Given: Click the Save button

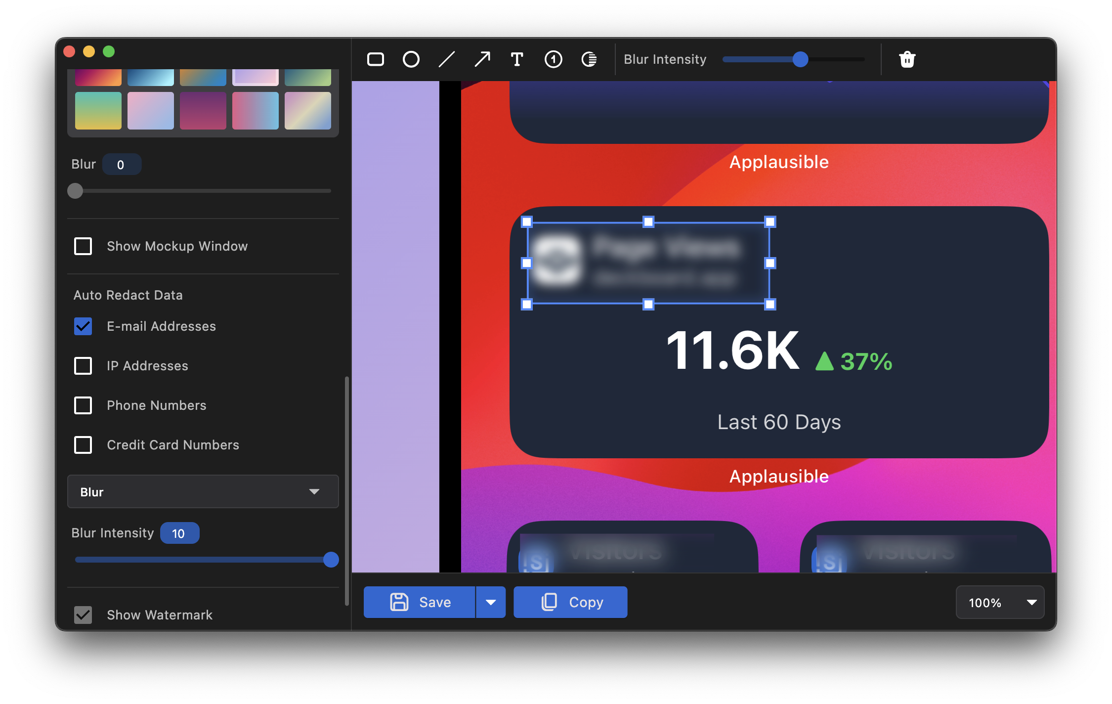Looking at the screenshot, I should coord(420,602).
